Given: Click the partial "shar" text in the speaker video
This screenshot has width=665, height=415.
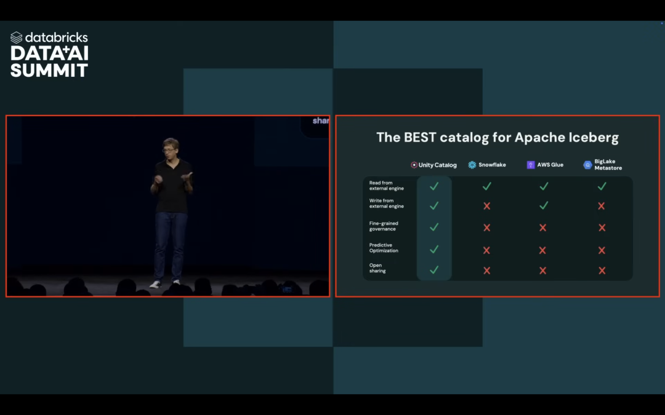Looking at the screenshot, I should coord(321,121).
